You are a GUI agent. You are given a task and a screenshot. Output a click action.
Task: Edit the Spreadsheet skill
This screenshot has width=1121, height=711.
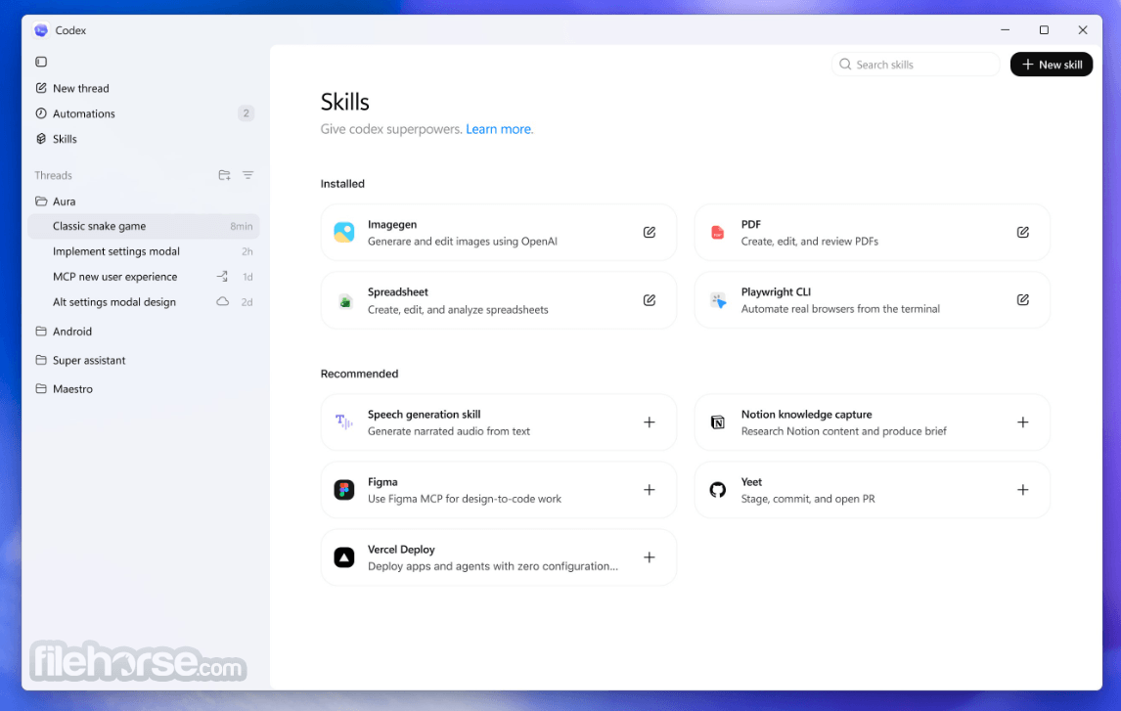650,300
